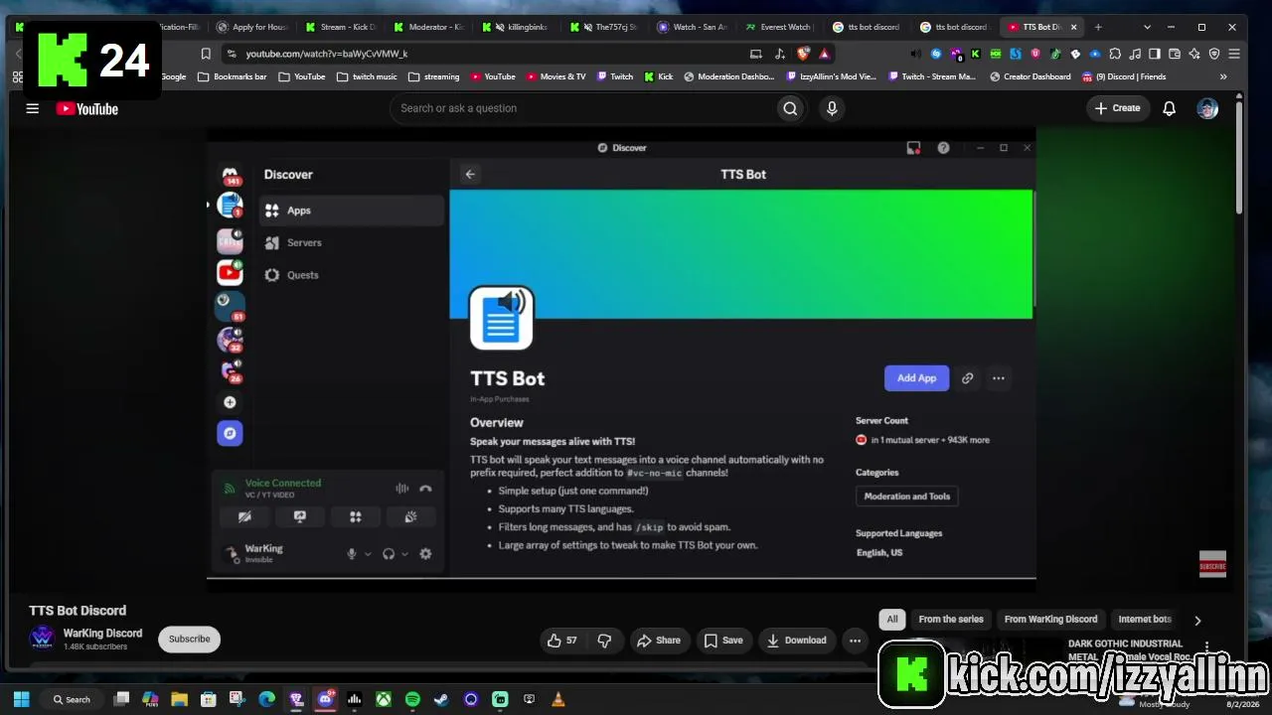Mute the Discord microphone

click(351, 554)
